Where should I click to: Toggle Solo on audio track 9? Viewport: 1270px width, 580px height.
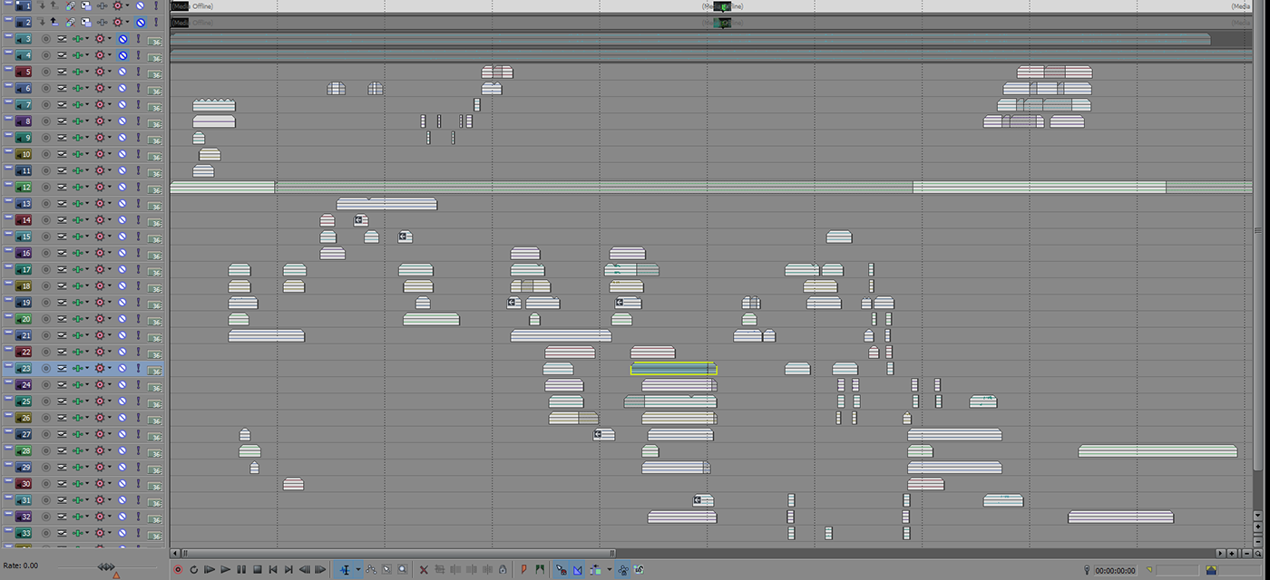tap(139, 138)
